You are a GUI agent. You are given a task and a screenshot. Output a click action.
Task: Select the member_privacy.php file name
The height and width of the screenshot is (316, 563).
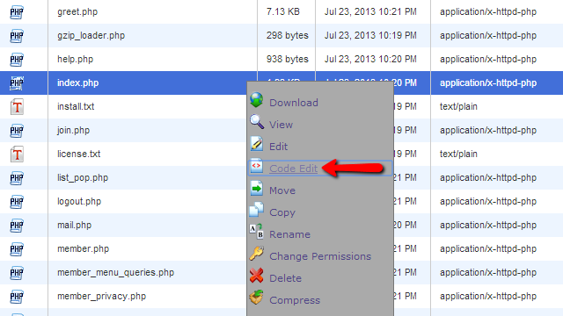click(x=102, y=296)
